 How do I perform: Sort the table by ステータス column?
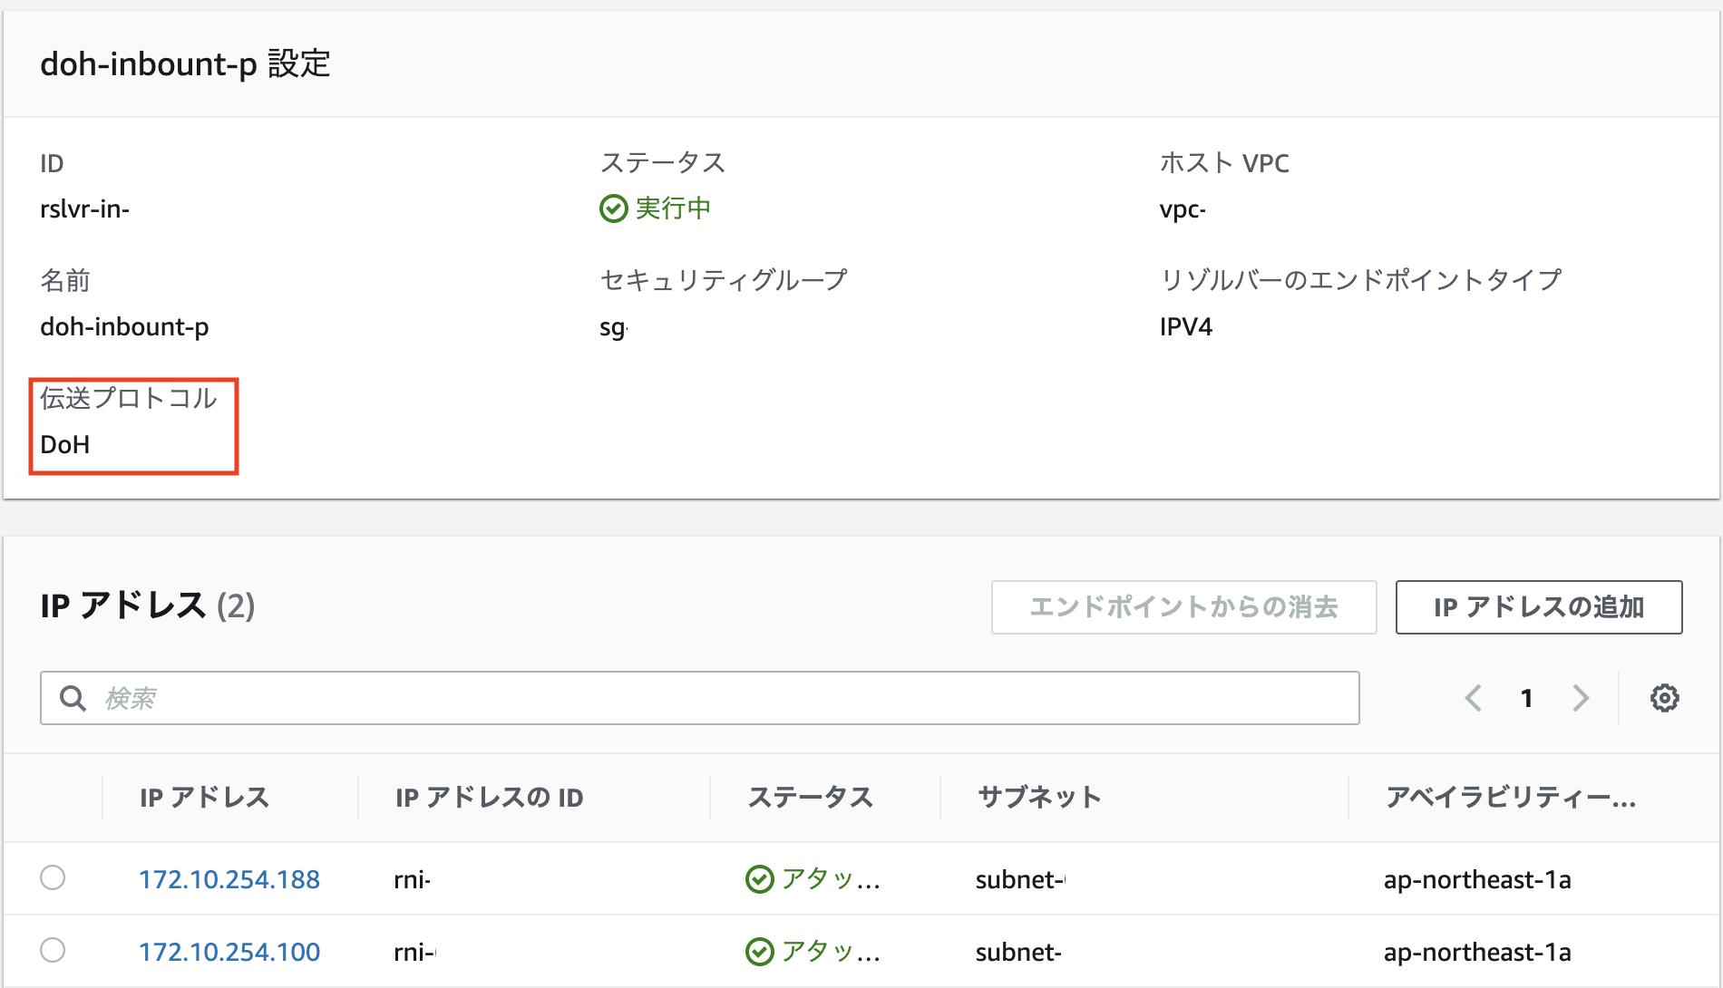pos(810,798)
